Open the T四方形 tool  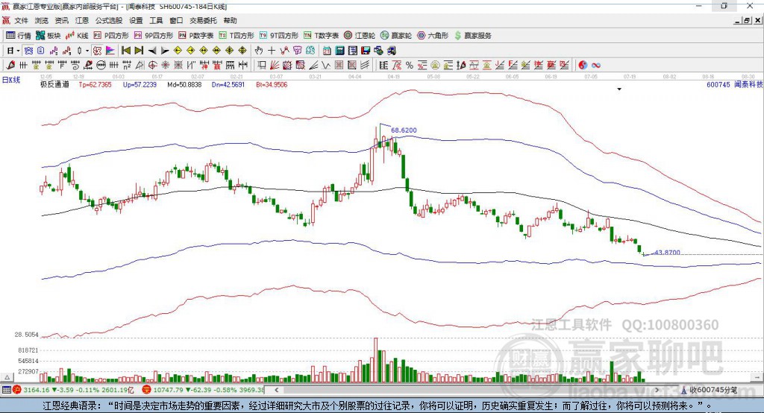coord(237,36)
